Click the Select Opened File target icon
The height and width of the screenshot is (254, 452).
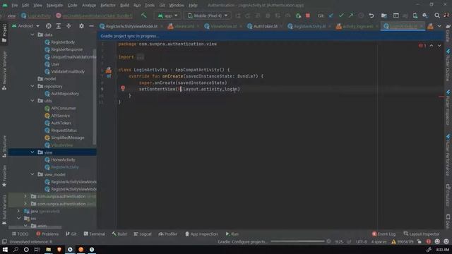click(x=49, y=26)
